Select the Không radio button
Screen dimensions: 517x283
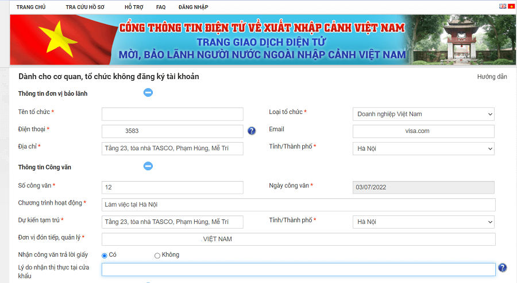point(157,256)
